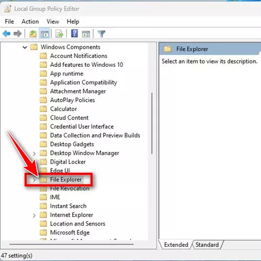Select Add features to Windows 10 folder
261x261 pixels.
point(87,65)
